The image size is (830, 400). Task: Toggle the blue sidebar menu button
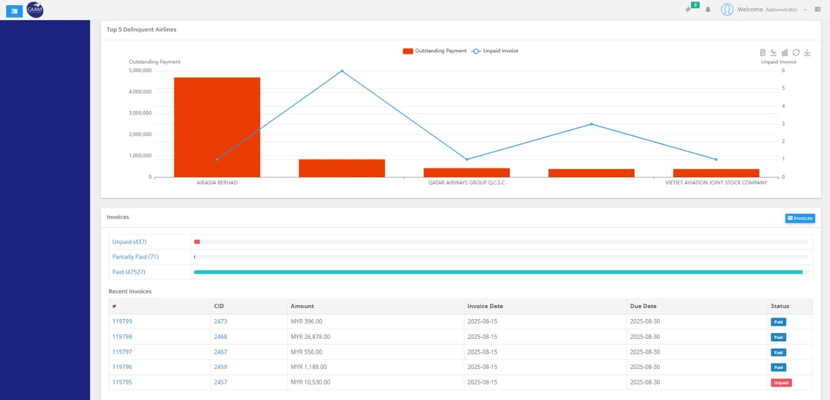14,11
